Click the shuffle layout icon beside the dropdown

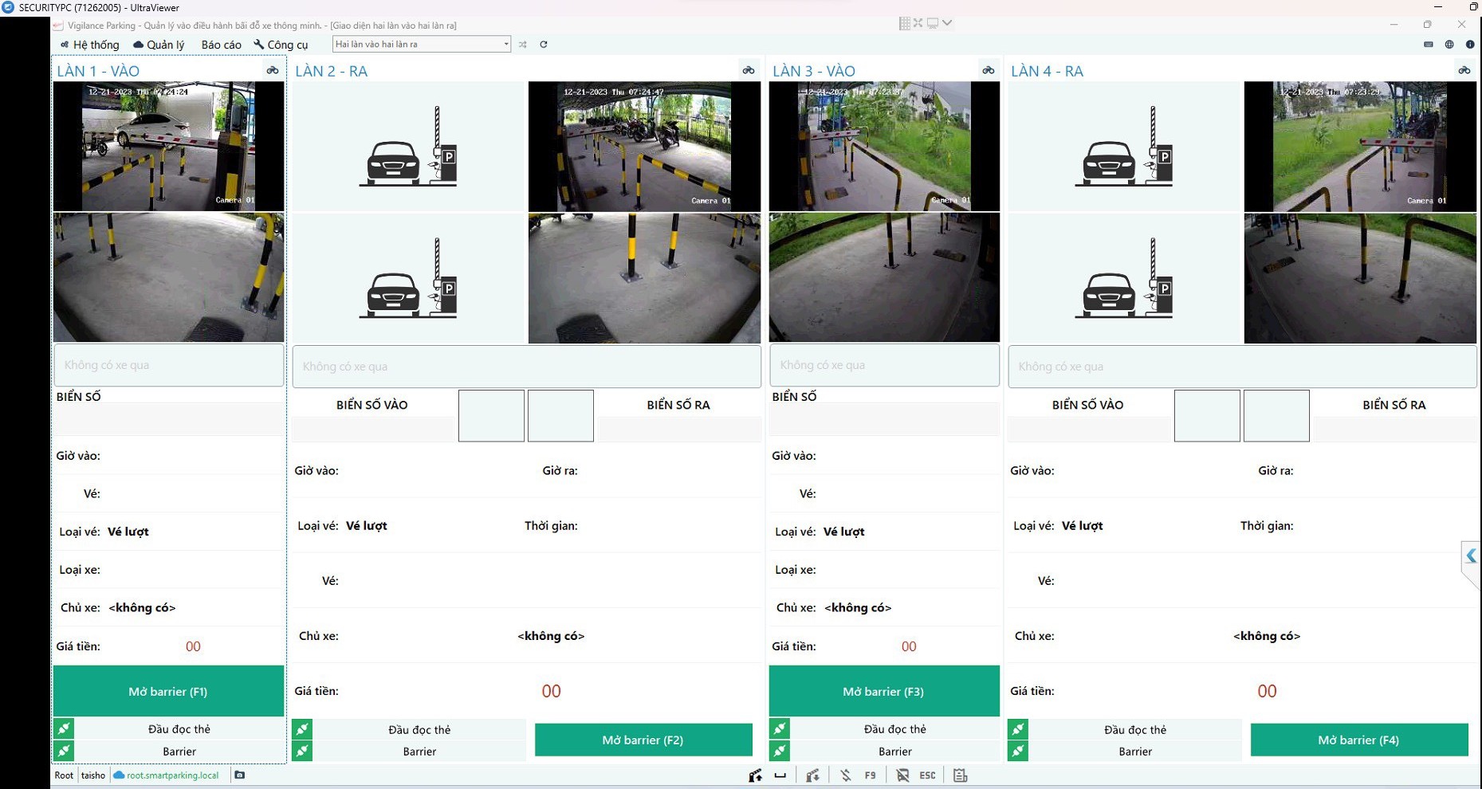(523, 45)
